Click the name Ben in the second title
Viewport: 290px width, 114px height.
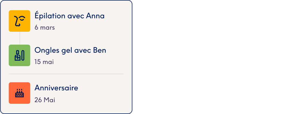99,50
